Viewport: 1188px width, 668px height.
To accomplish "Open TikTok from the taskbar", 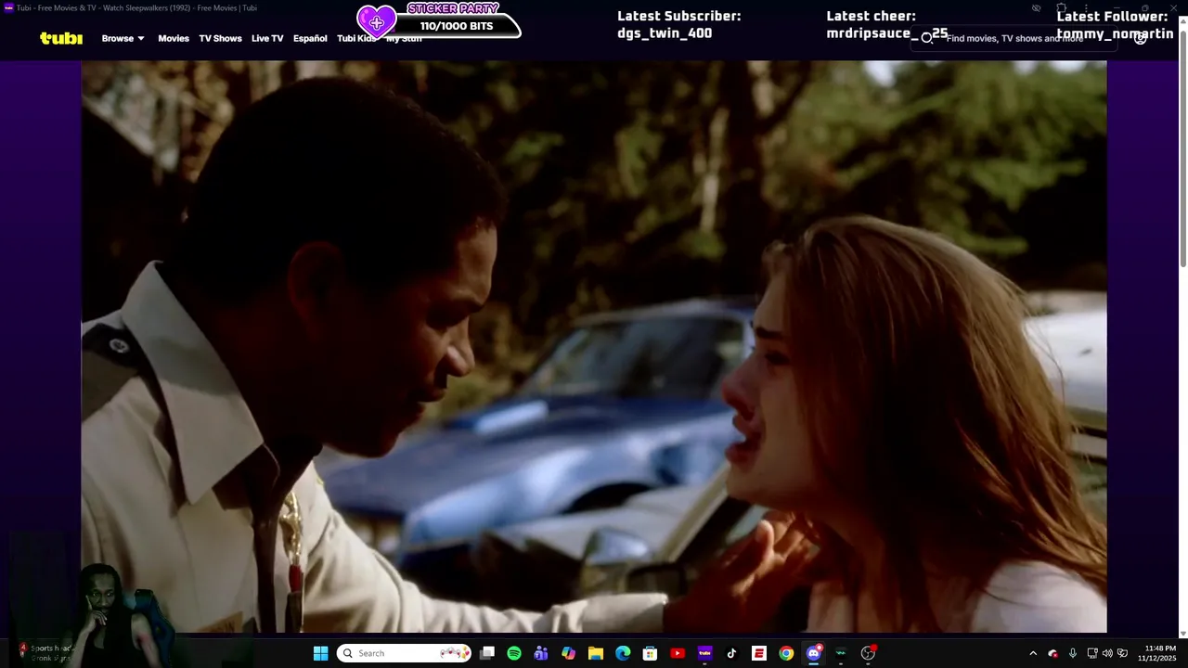I will 731,653.
